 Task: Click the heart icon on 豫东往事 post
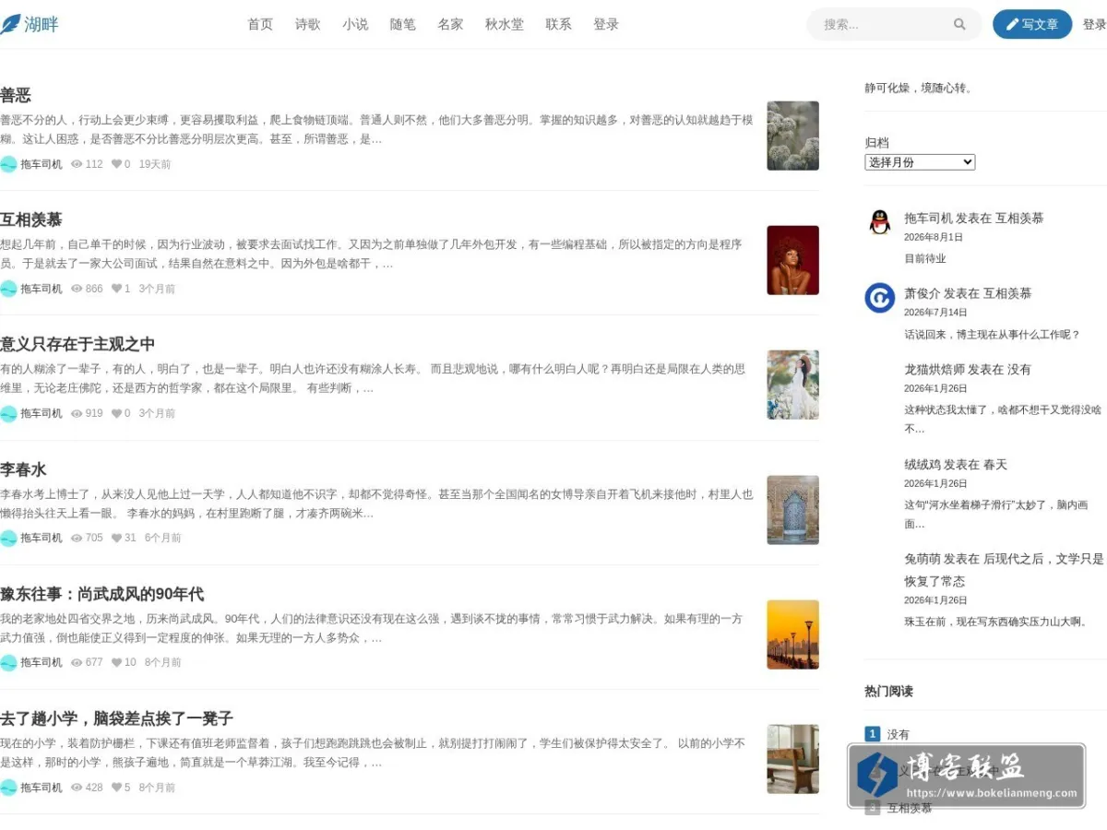pos(116,662)
